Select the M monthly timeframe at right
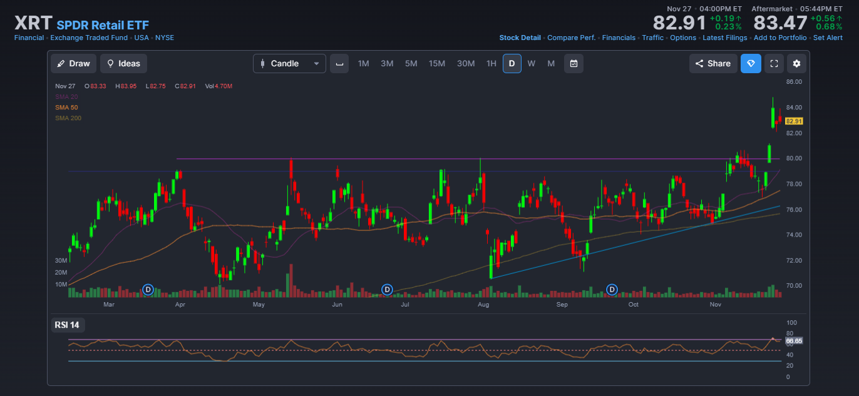This screenshot has height=396, width=859. pos(551,63)
